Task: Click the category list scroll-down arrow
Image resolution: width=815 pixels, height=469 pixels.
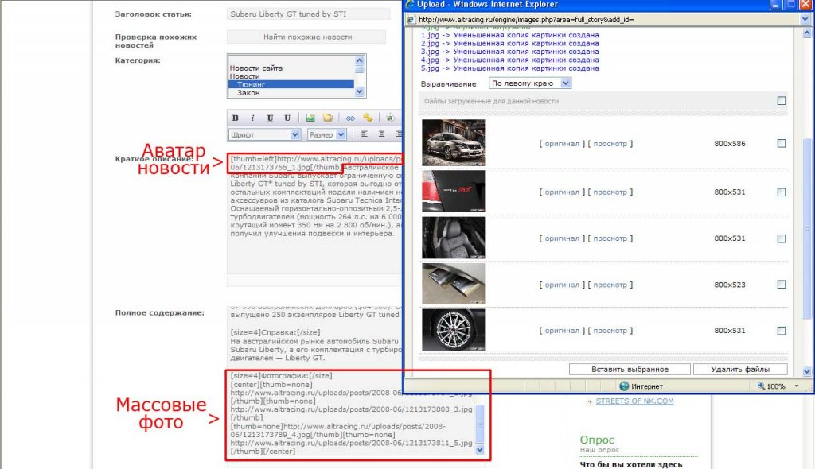Action: pyautogui.click(x=359, y=91)
